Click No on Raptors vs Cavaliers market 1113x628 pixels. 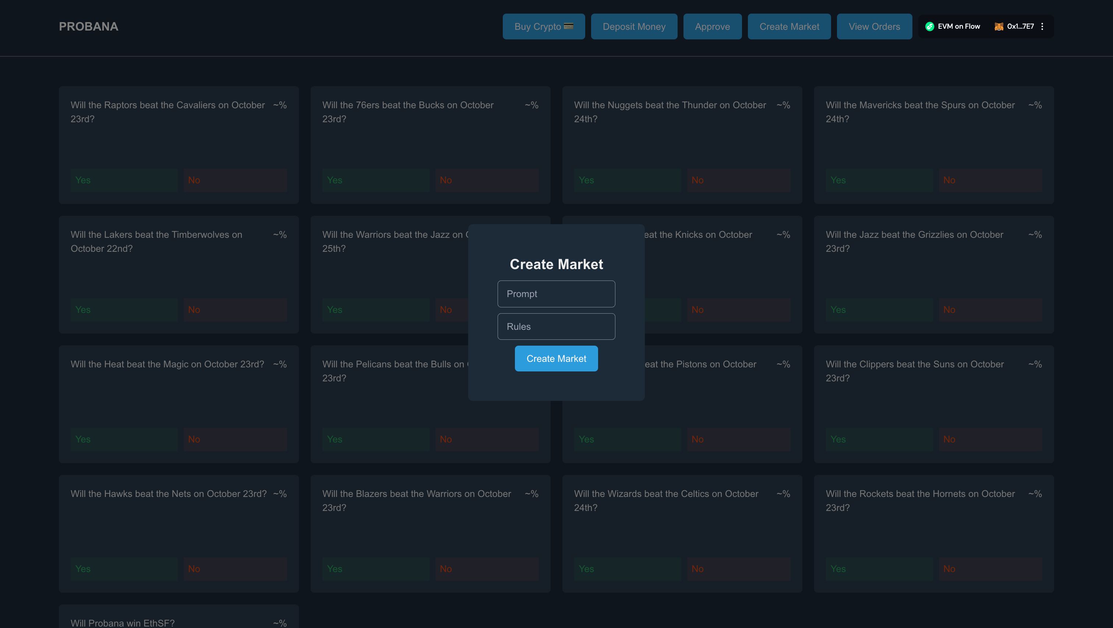point(235,180)
